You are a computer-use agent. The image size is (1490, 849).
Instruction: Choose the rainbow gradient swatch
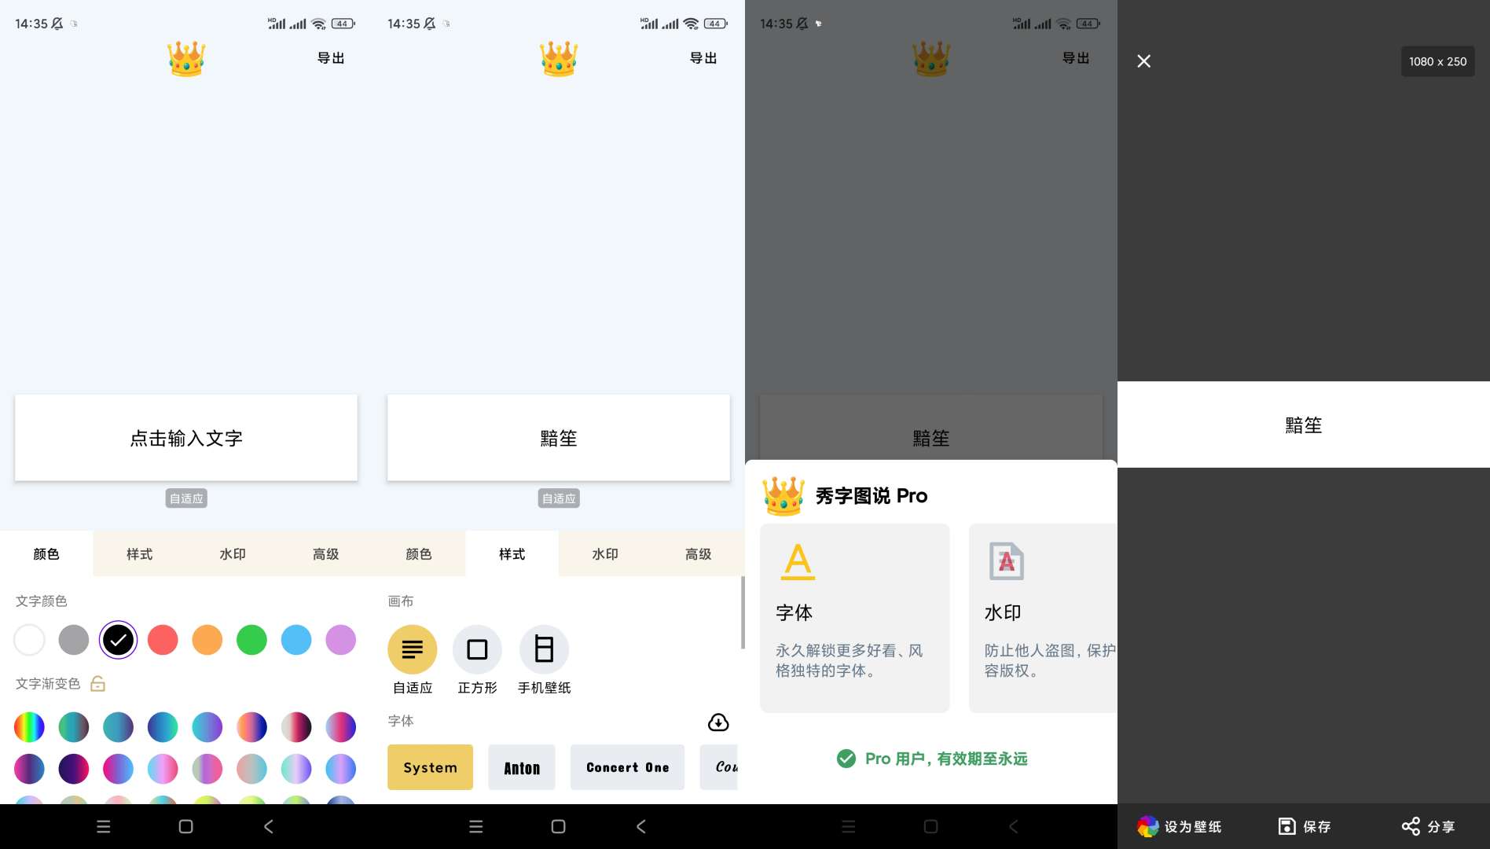(29, 727)
